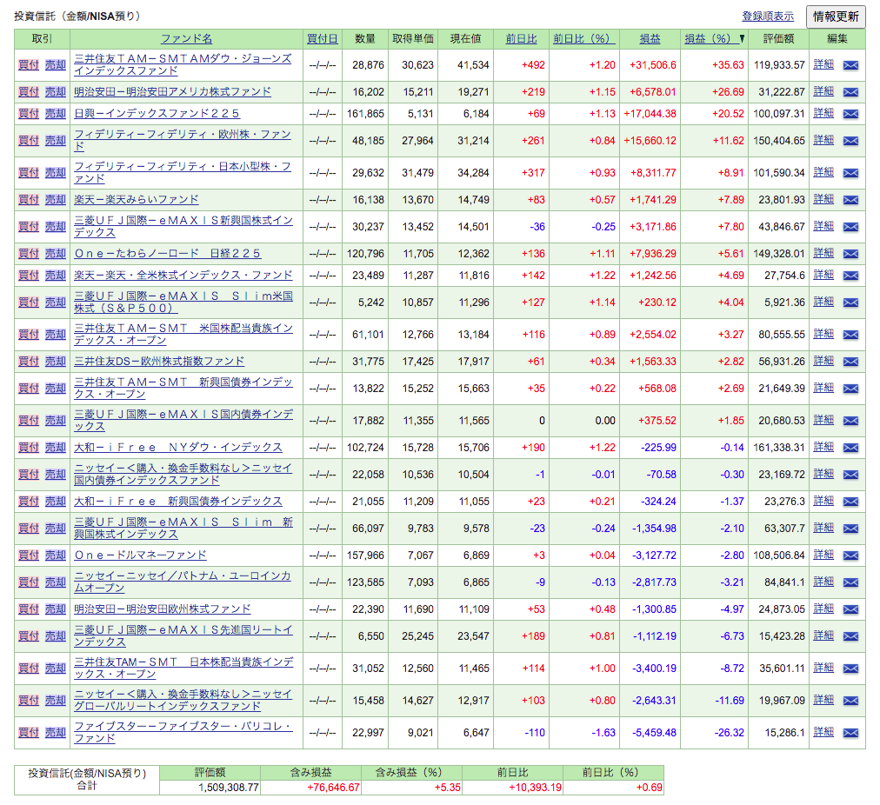Click envelope icon in One-ドルマネーファンド row
This screenshot has height=805, width=880.
[x=850, y=556]
